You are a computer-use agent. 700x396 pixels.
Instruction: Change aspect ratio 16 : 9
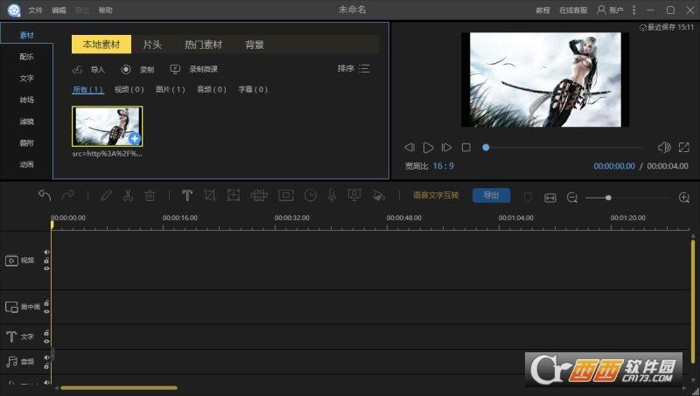[x=444, y=166]
